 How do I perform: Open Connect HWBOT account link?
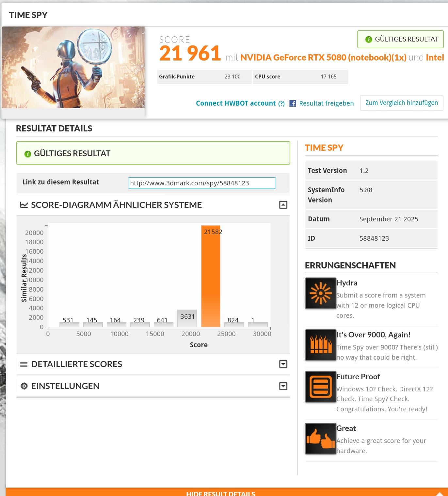[236, 103]
